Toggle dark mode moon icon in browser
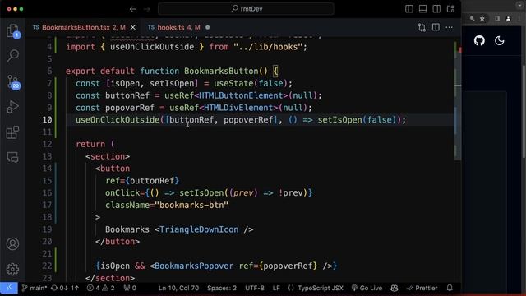This screenshot has height=296, width=526. pyautogui.click(x=500, y=41)
